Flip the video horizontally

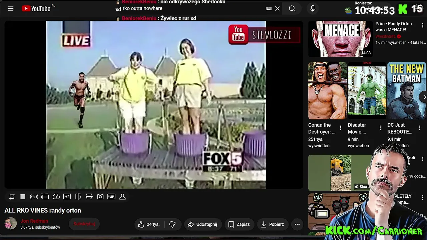pos(78,197)
